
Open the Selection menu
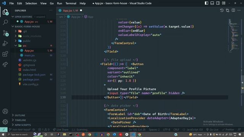[31, 3]
